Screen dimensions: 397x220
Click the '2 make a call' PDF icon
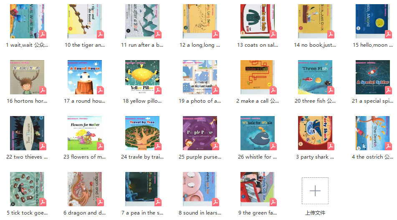click(x=258, y=77)
